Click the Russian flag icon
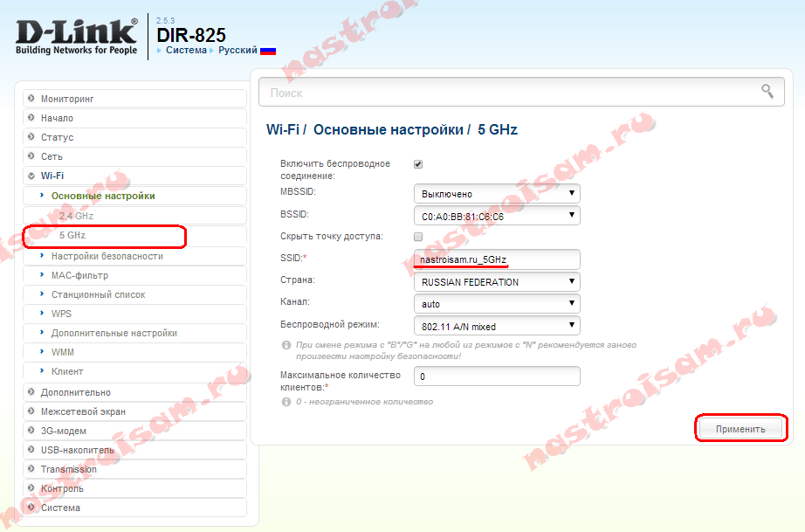Image resolution: width=805 pixels, height=532 pixels. [268, 51]
